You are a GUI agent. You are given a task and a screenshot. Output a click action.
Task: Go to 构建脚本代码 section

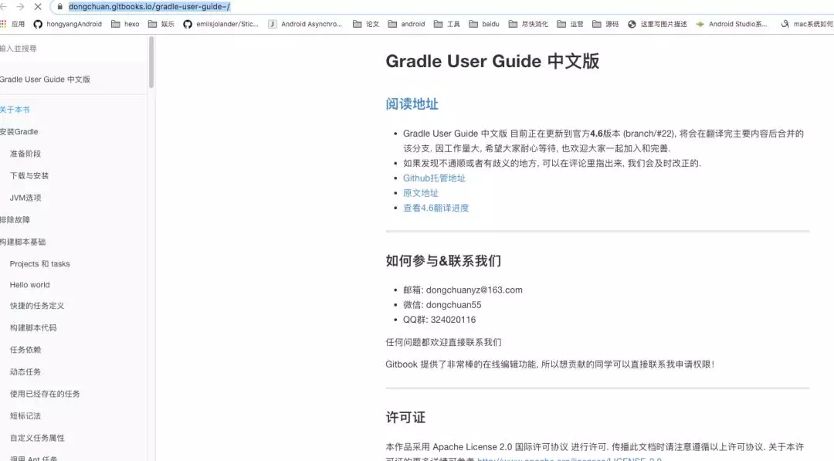pos(33,328)
